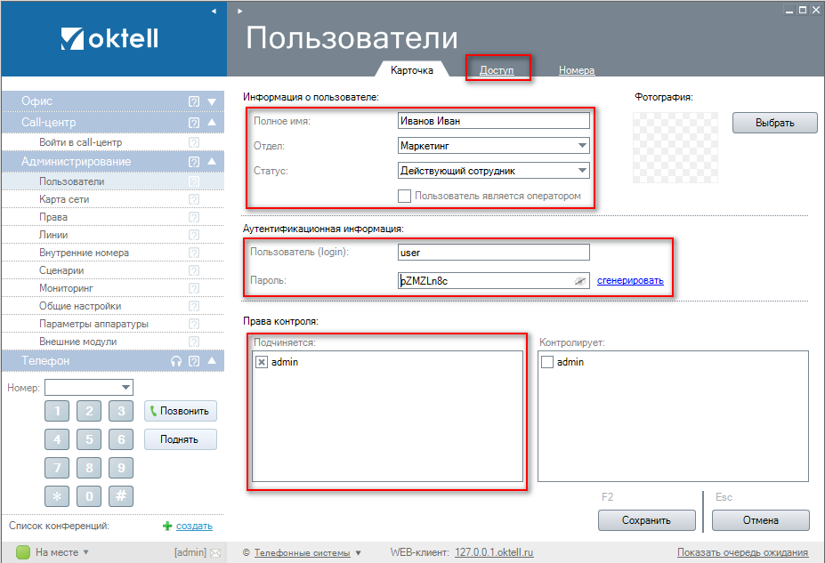Click the help icon next to Офис
825x563 pixels.
click(x=193, y=102)
